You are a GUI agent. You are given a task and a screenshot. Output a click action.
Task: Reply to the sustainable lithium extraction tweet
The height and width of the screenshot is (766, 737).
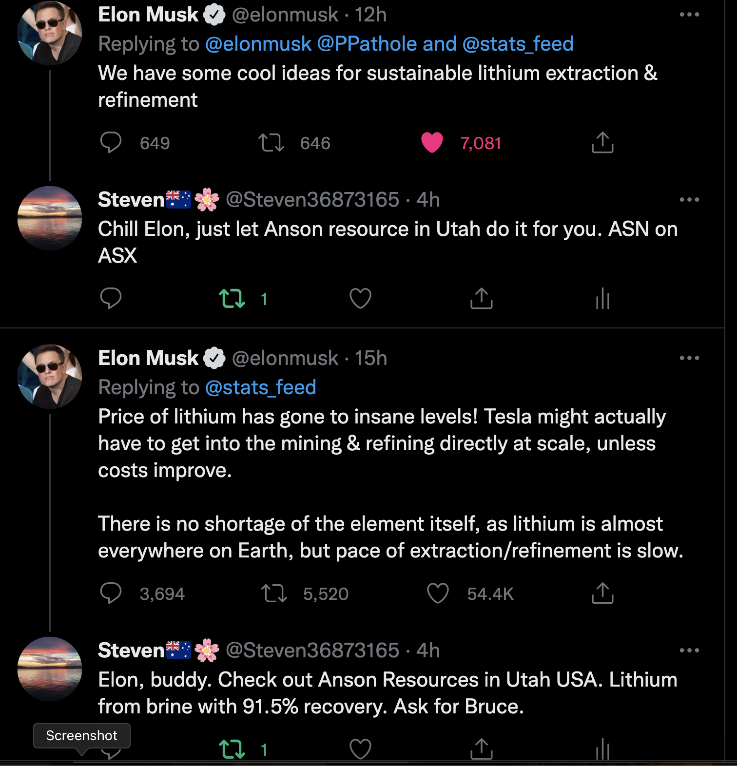point(111,143)
